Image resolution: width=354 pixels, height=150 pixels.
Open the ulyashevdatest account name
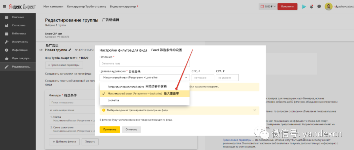[344, 7]
